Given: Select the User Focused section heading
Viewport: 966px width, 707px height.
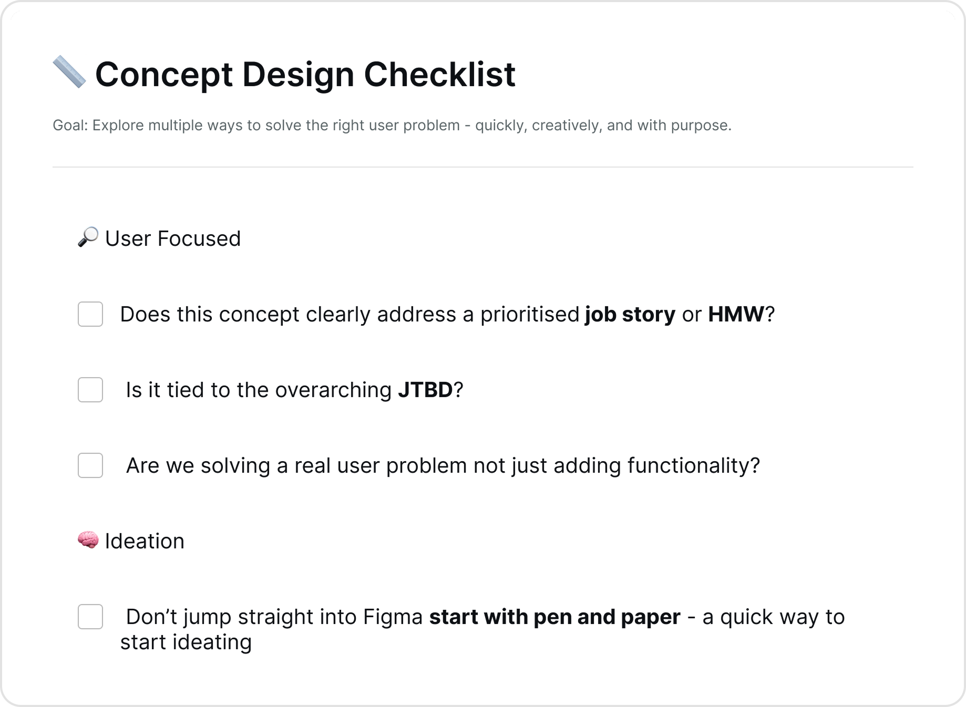Looking at the screenshot, I should pyautogui.click(x=173, y=238).
